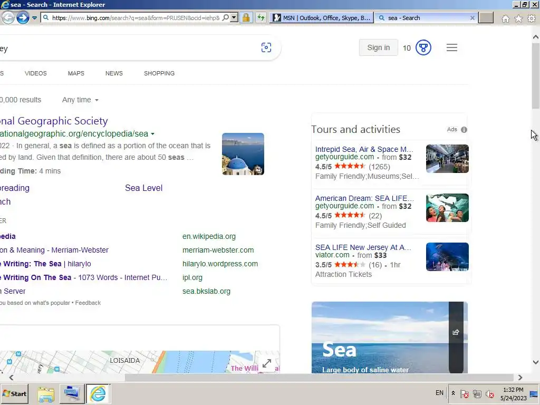The height and width of the screenshot is (405, 540).
Task: Open the hilarylo.wordpress.com link
Action: pyautogui.click(x=220, y=264)
